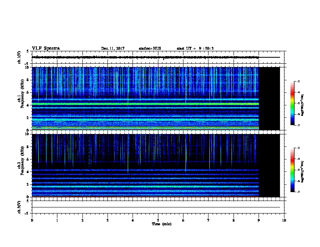
Task: Click time axis tick label "1"
Action: pyautogui.click(x=57, y=220)
